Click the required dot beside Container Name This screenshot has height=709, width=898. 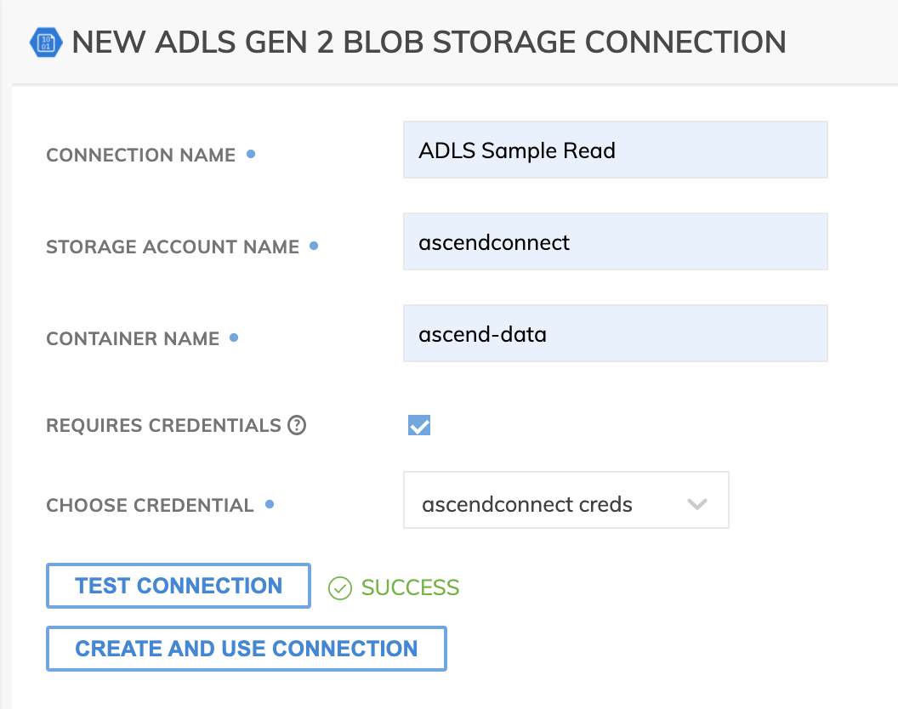click(234, 337)
